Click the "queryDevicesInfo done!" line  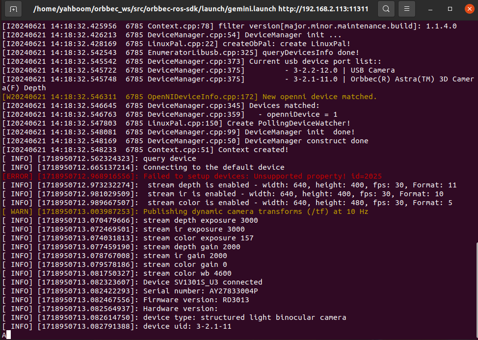pyautogui.click(x=181, y=52)
